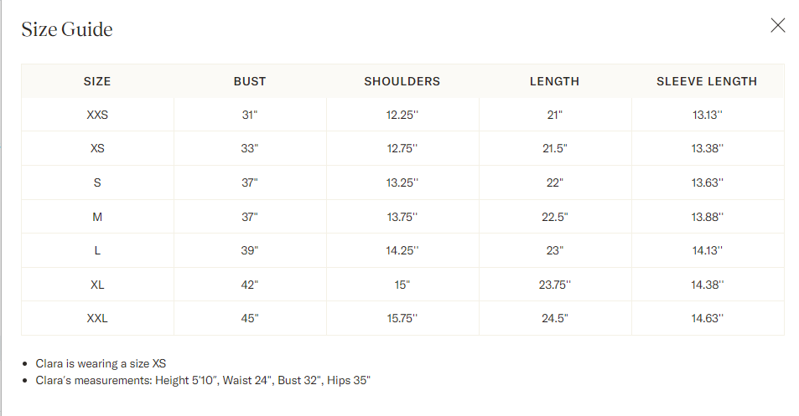Click the SIZE column header
Image resolution: width=799 pixels, height=416 pixels.
[x=97, y=81]
